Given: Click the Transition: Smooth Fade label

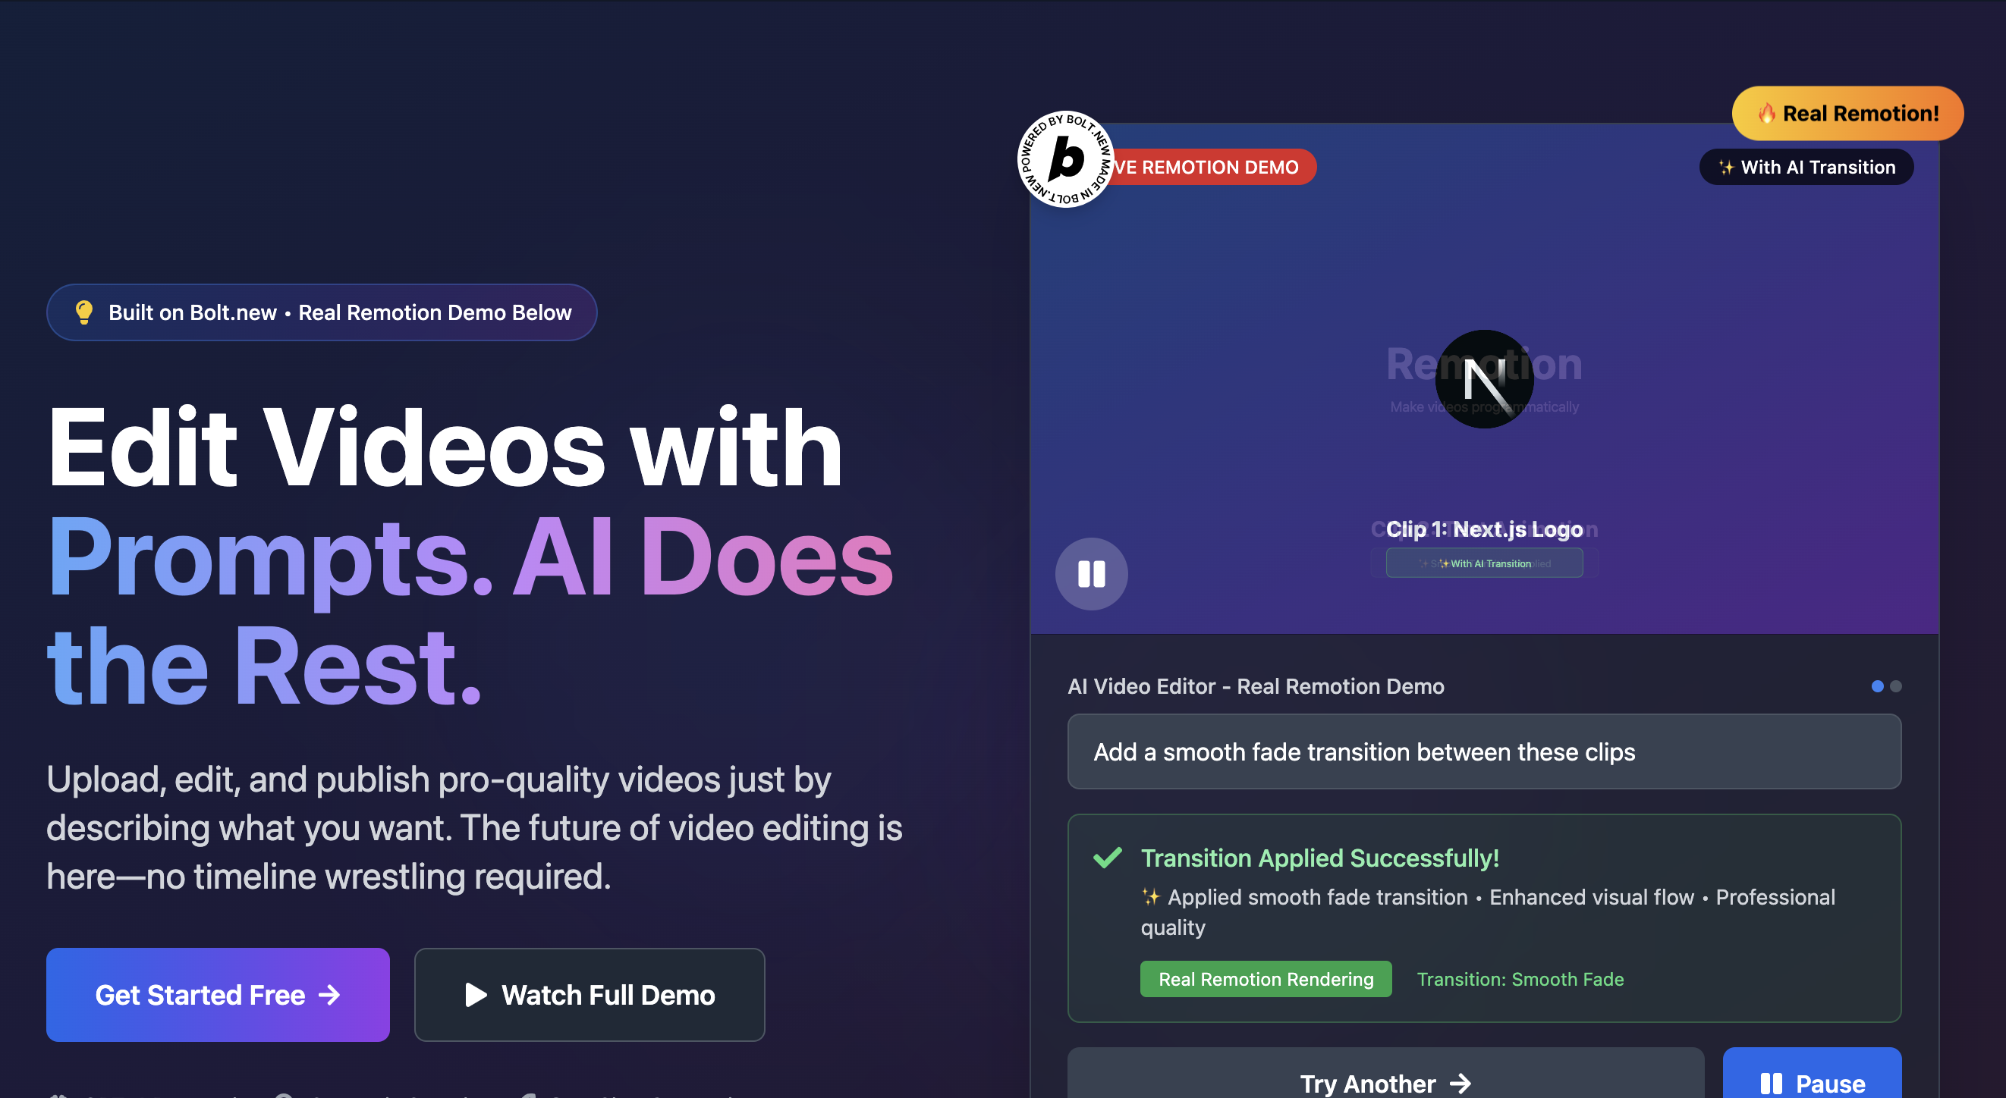Looking at the screenshot, I should click(1520, 979).
